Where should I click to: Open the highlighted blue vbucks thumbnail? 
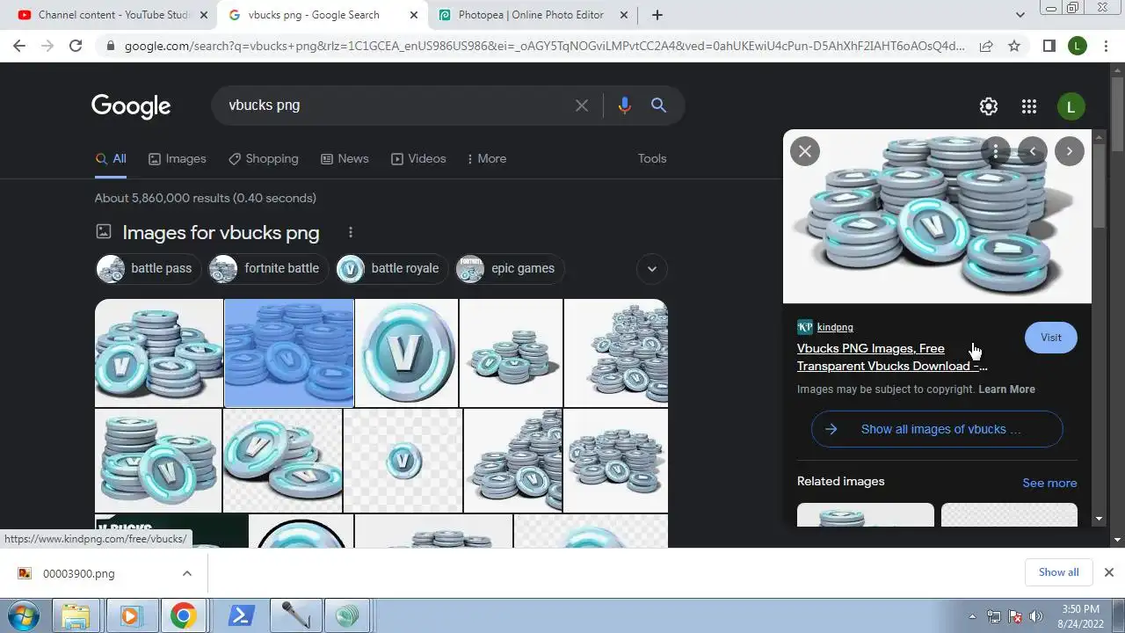[289, 353]
